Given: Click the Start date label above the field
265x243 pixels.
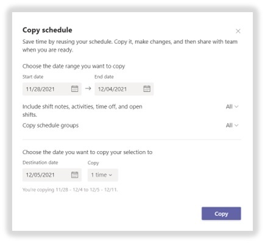Looking at the screenshot, I should (33, 77).
